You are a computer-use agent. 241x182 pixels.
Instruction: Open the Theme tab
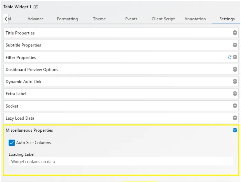(99, 19)
